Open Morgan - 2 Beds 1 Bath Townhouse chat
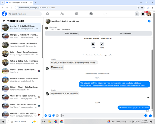The height and width of the screenshot is (124, 155). coord(21,36)
